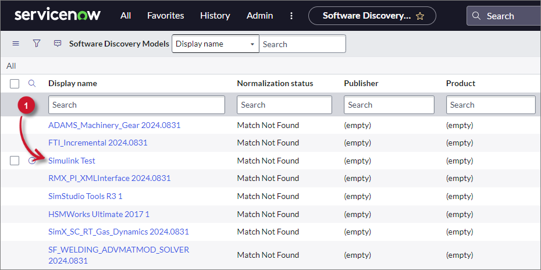
Task: Open HSMWorks Ultimate 2017 1 record
Action: [x=99, y=214]
